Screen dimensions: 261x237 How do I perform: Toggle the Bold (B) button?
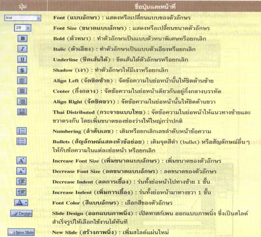22,38
